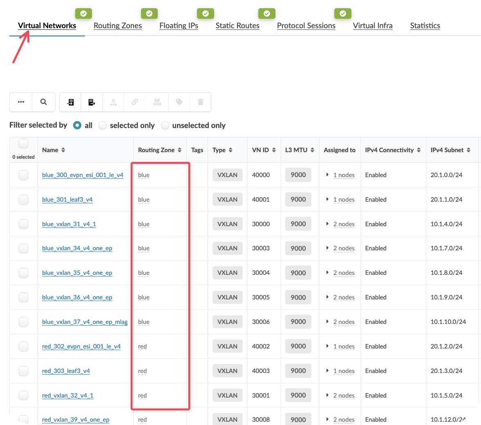The image size is (481, 425).
Task: Click the export virtual networks icon
Action: point(92,102)
